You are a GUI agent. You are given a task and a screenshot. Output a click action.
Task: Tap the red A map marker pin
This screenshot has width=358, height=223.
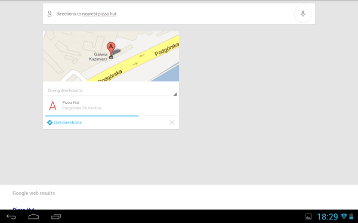tap(111, 49)
